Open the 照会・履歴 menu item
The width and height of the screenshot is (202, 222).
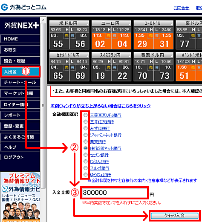(20, 61)
